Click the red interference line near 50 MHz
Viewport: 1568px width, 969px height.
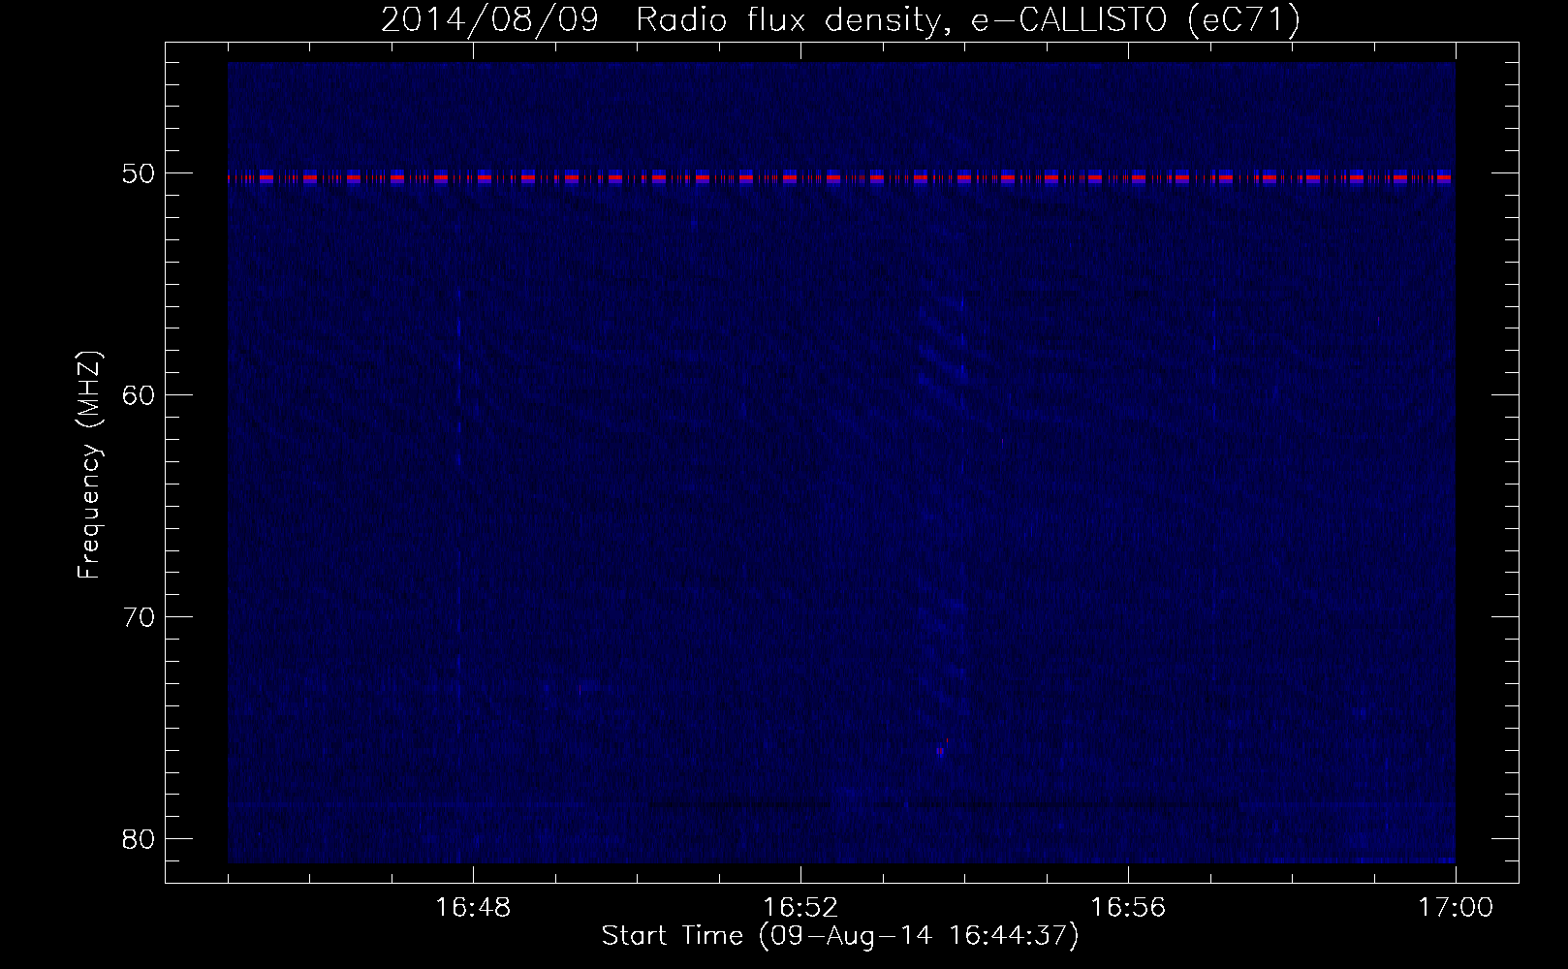tap(841, 178)
